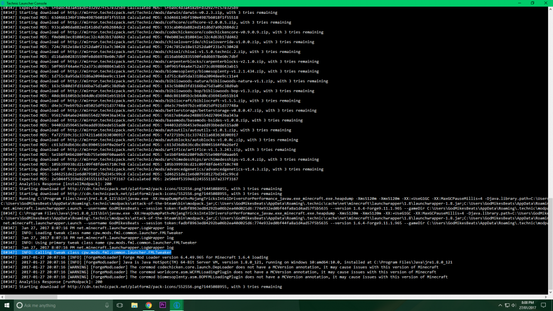
Task: Show hidden system tray icons
Action: [x=500, y=305]
